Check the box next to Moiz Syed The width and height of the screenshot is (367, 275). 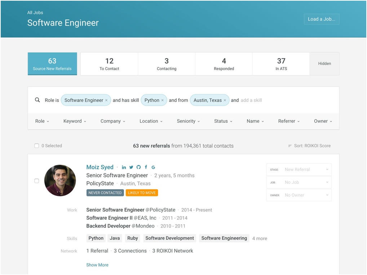[36, 181]
